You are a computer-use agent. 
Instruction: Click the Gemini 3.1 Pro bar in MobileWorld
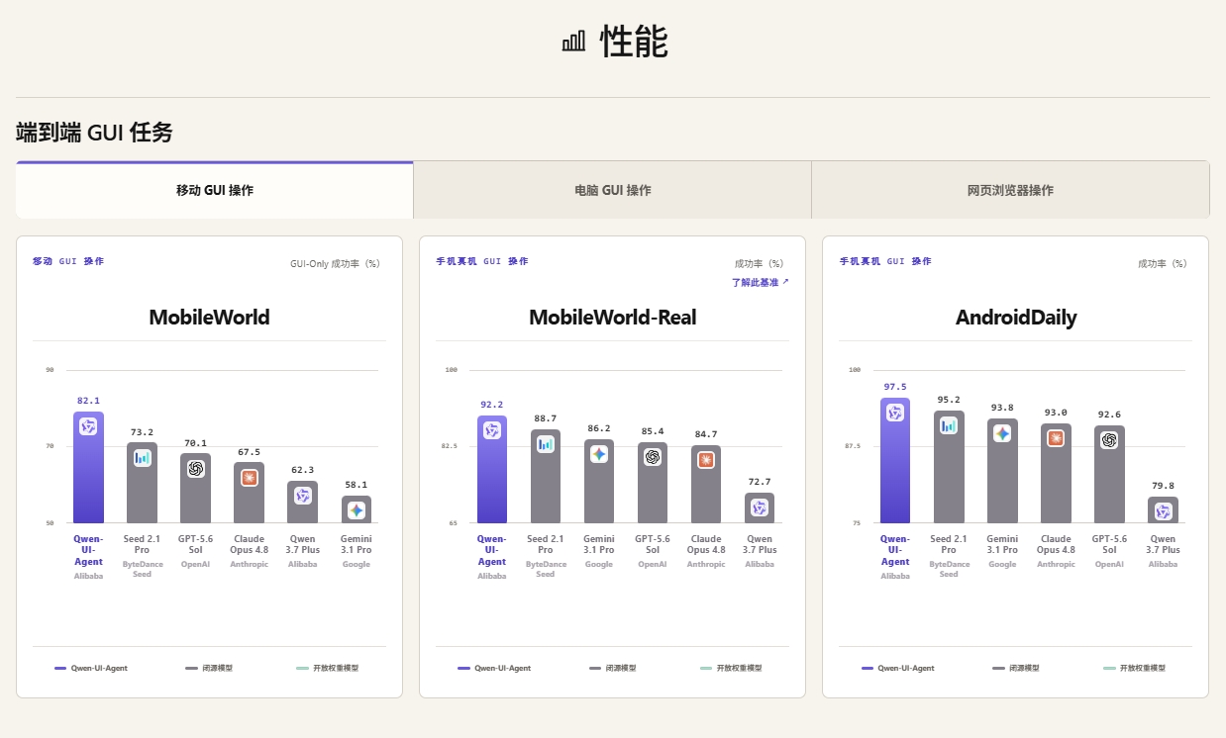coord(356,509)
